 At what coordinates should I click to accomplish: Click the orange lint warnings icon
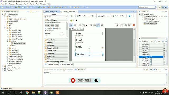[134, 25]
